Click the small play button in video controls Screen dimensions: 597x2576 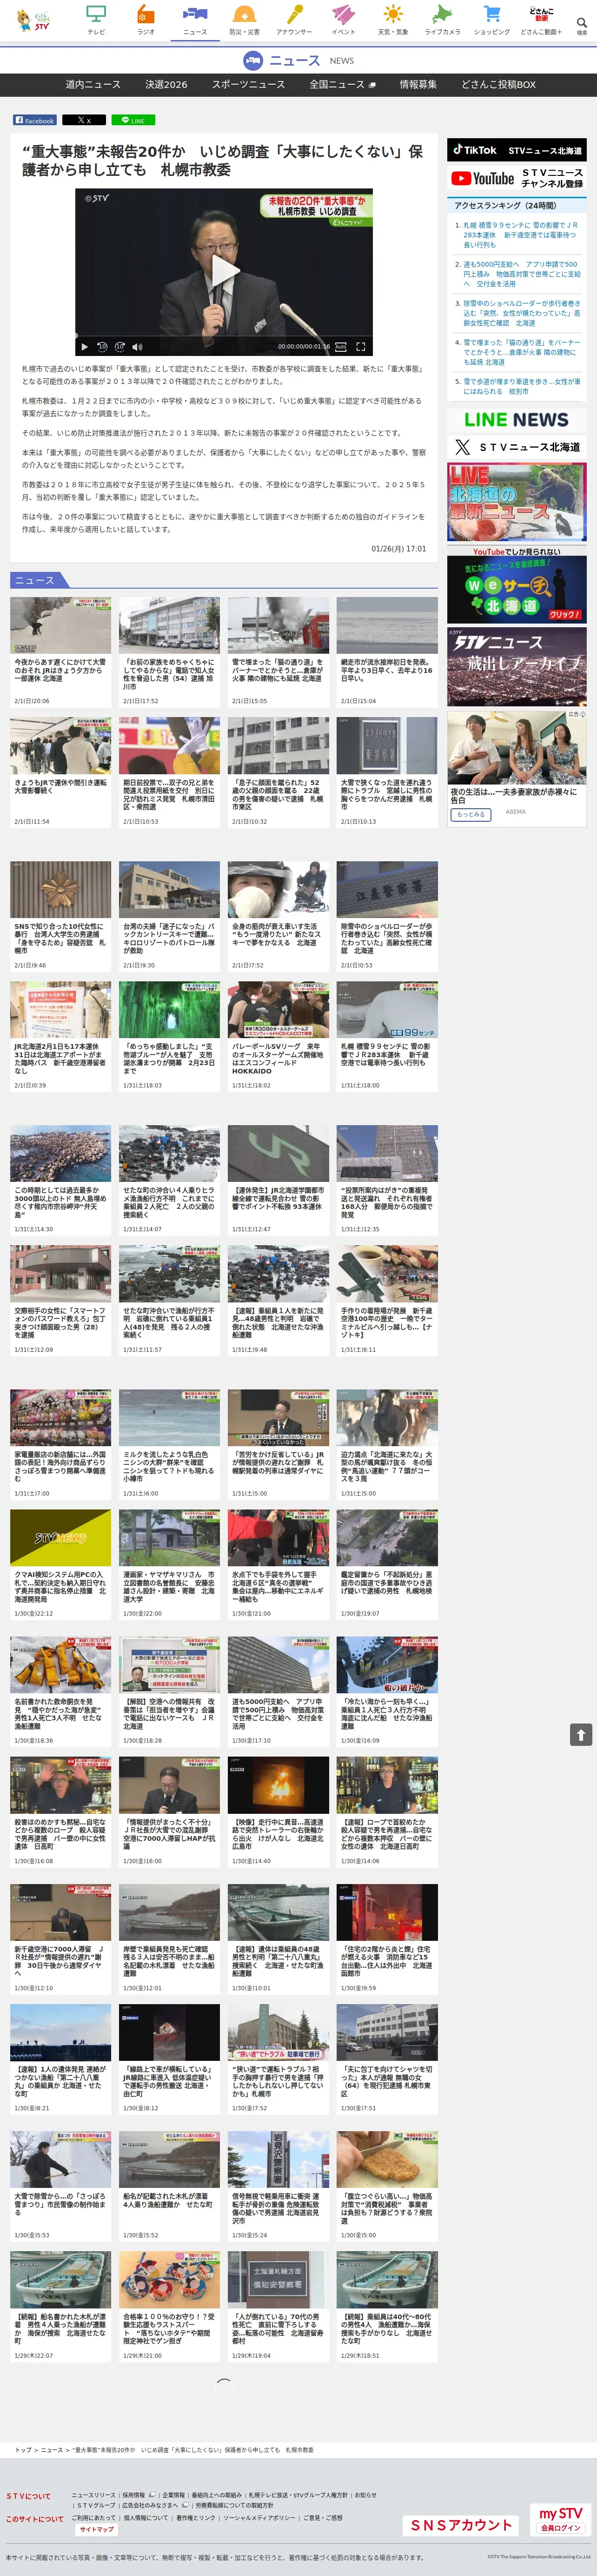pyautogui.click(x=85, y=347)
